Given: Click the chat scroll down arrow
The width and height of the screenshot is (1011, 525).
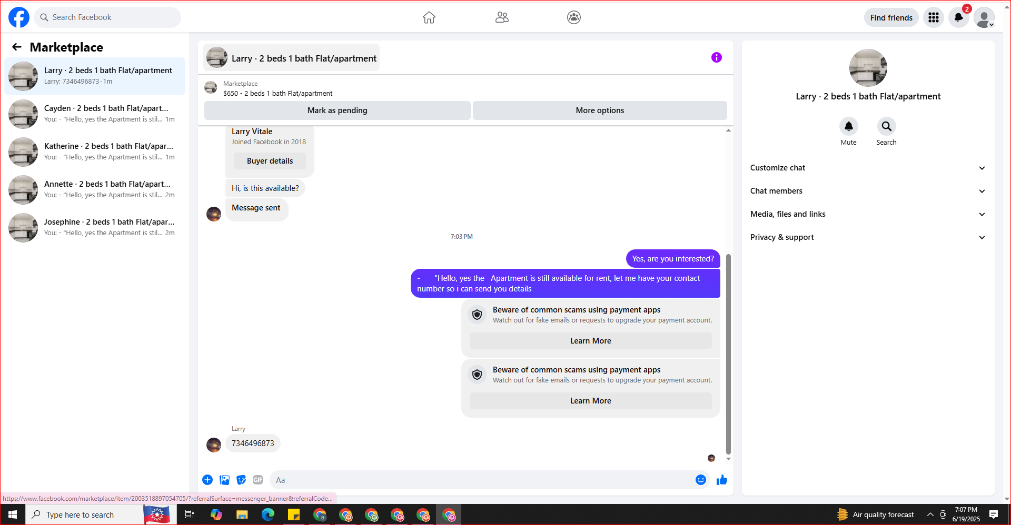Looking at the screenshot, I should (728, 459).
